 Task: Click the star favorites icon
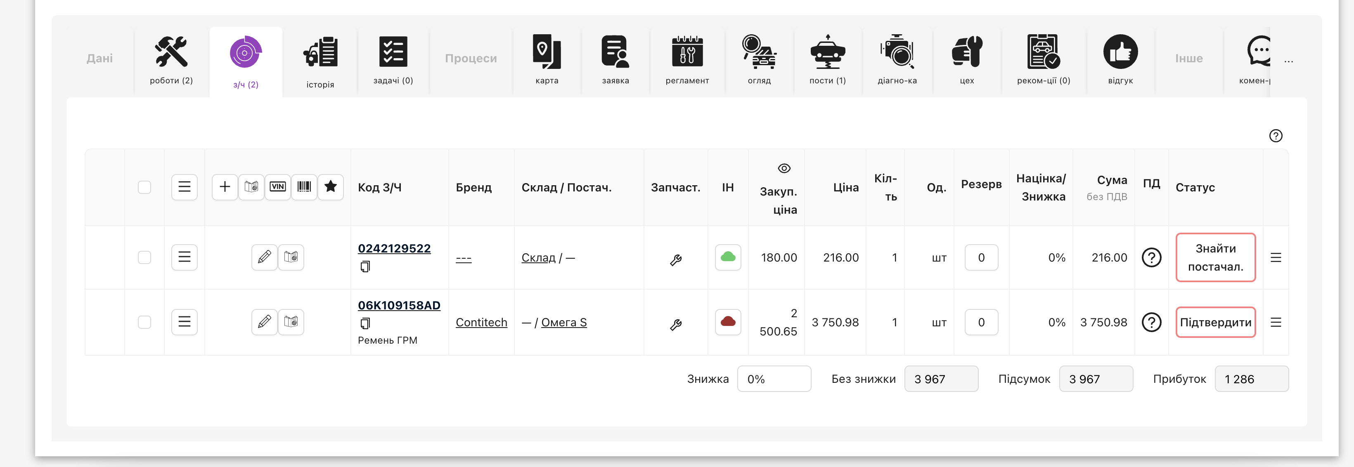pos(330,187)
